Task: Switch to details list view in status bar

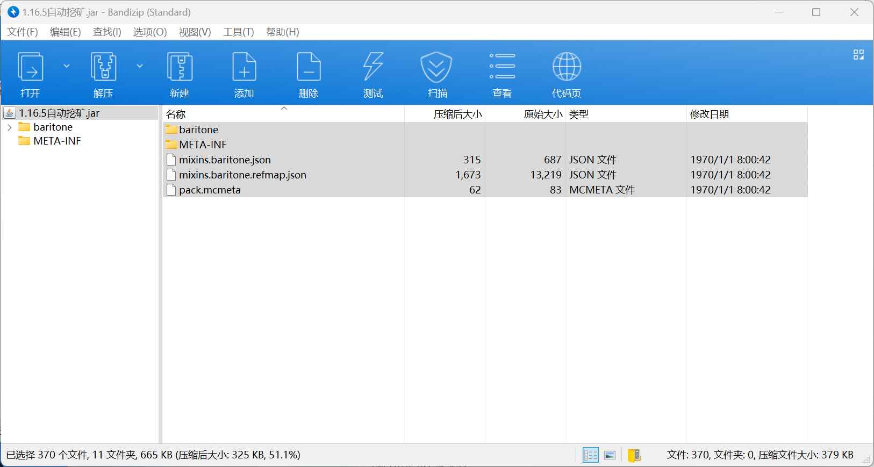Action: (590, 455)
